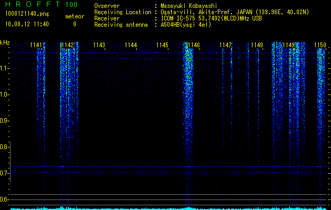The height and width of the screenshot is (210, 331).
Task: Click the 1146 time marker
Action: coord(194,45)
